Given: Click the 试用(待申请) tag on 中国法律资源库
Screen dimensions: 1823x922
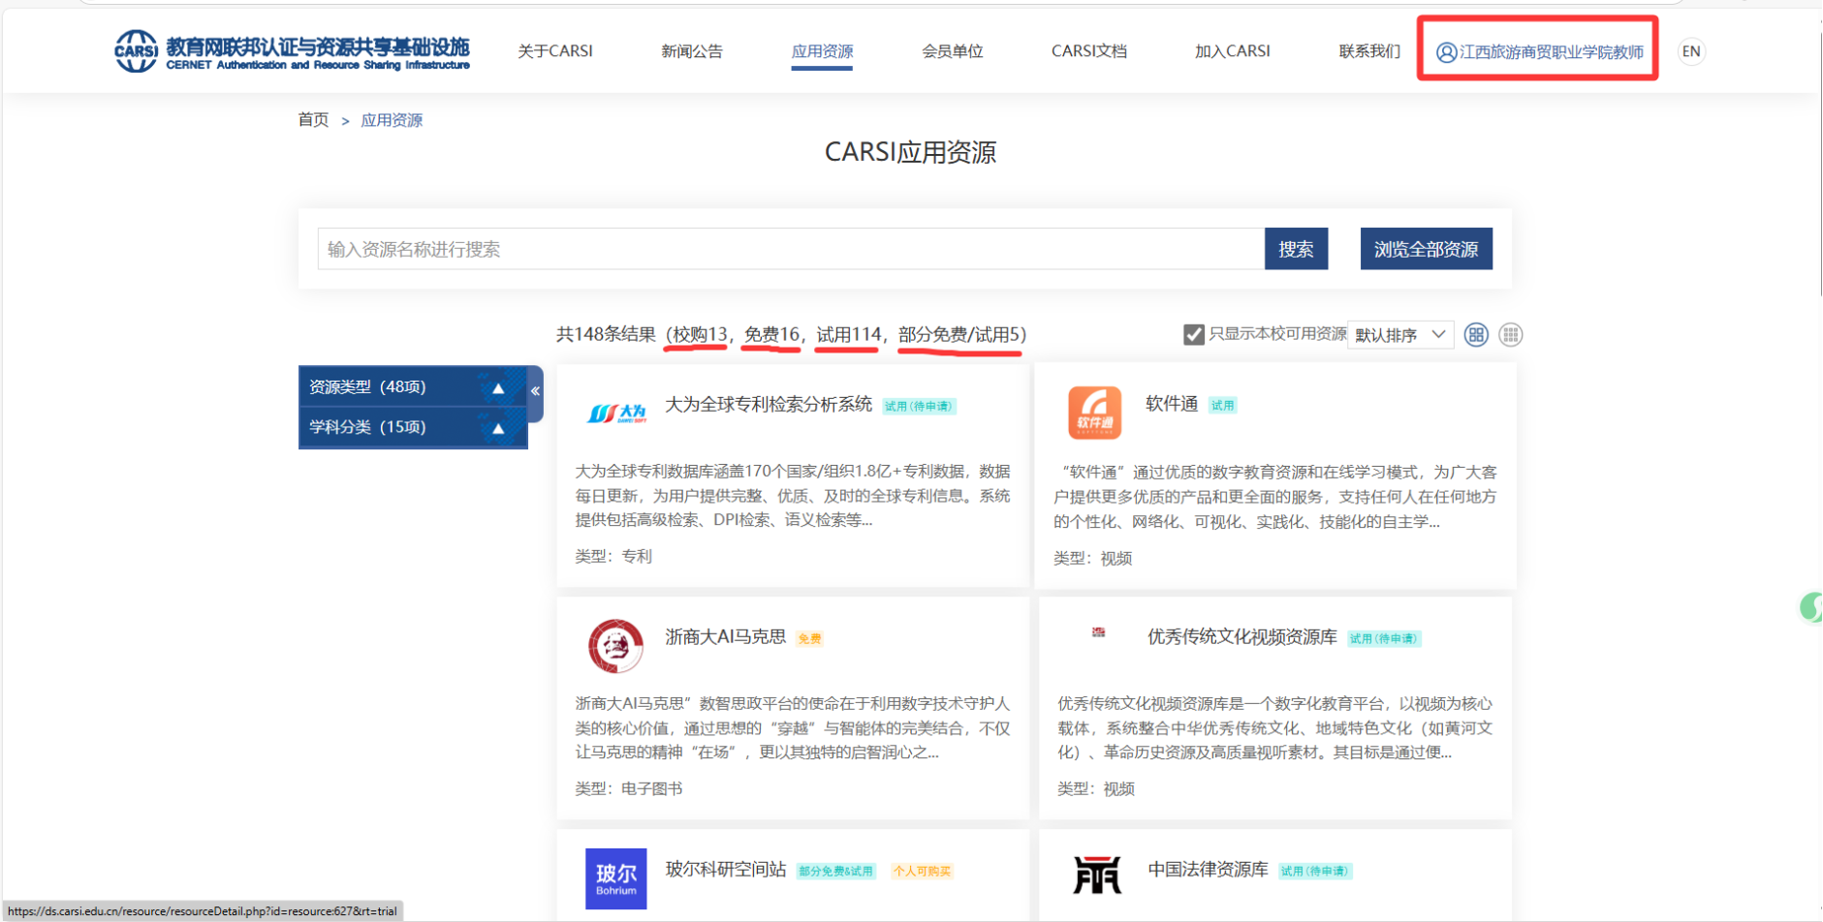Looking at the screenshot, I should (1315, 871).
